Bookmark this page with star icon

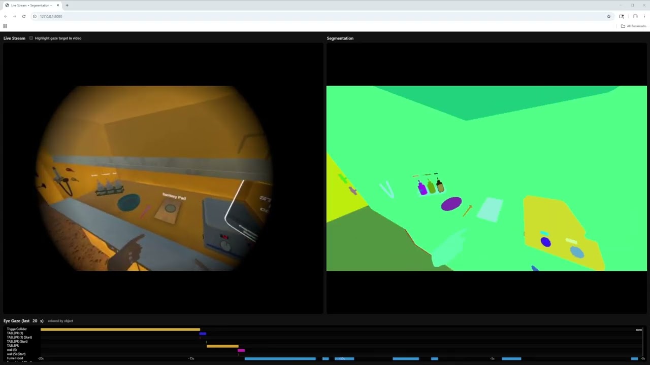tap(608, 16)
